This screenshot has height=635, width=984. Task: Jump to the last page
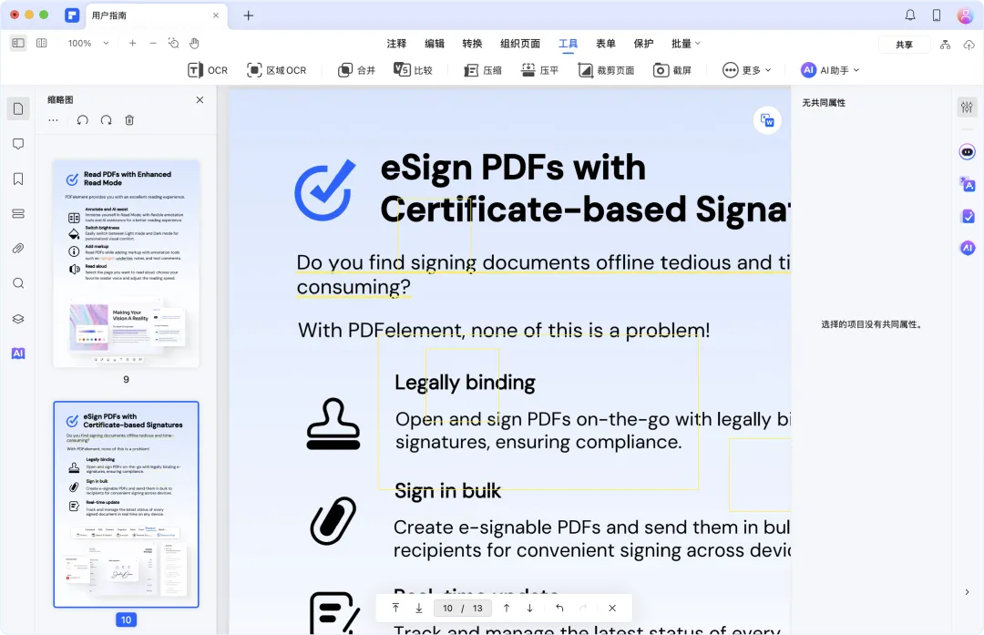(418, 608)
